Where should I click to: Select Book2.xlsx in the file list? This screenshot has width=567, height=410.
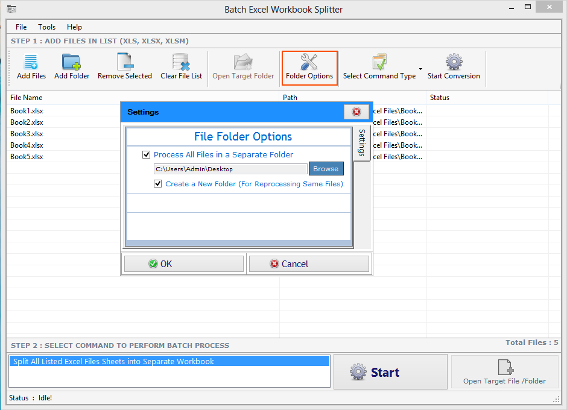point(27,122)
